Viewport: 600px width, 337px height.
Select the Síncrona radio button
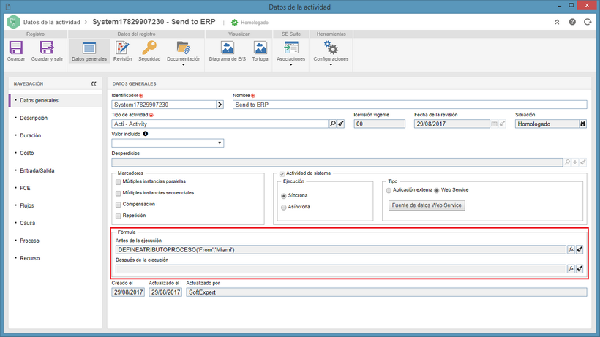[284, 196]
